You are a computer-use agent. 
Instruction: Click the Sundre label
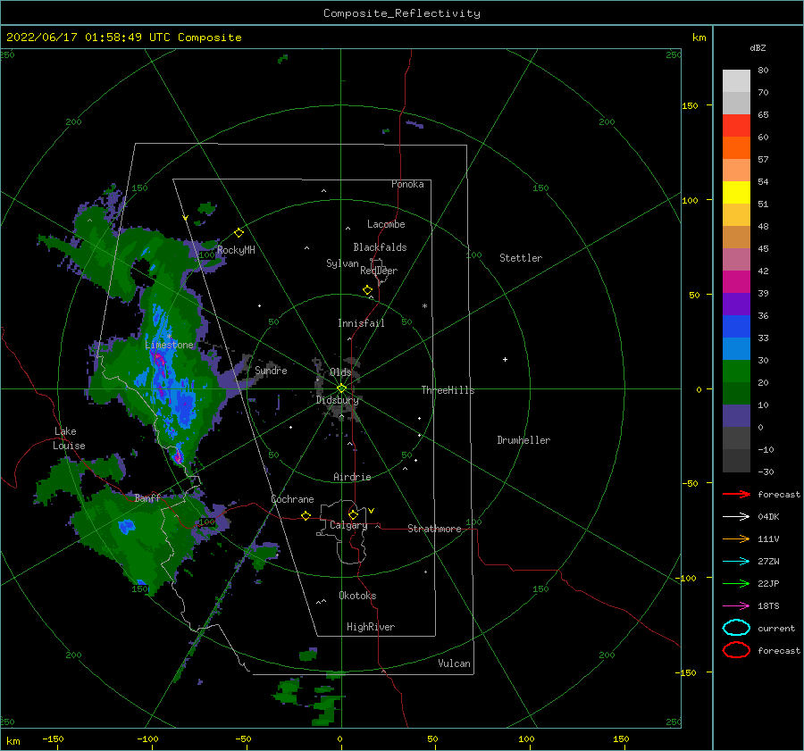[x=271, y=370]
